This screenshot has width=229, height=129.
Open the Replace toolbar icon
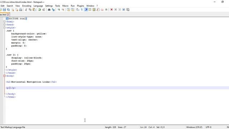pos(53,10)
